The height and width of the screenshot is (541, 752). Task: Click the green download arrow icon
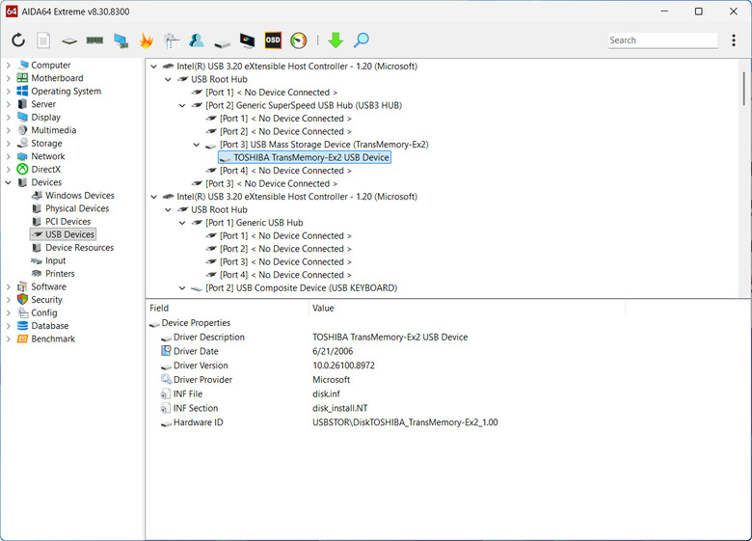[x=336, y=41]
